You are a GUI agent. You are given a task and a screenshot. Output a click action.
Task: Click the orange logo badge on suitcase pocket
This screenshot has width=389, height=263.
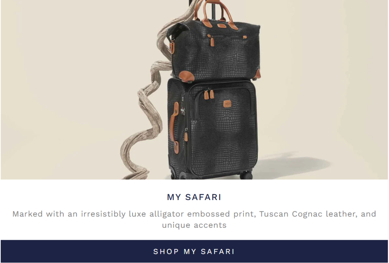227,104
